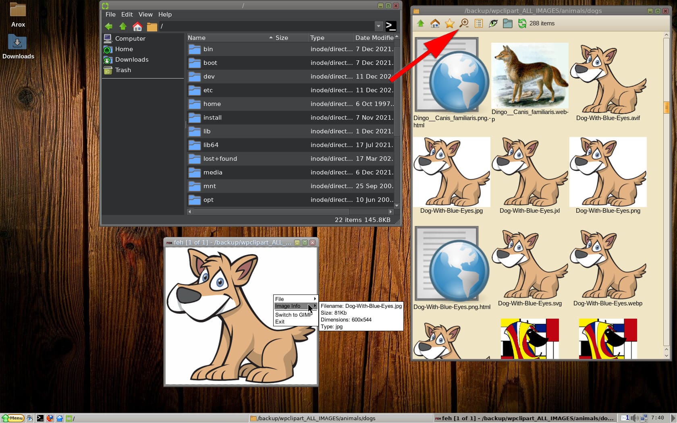Open a terminal via the path bar terminal icon
The height and width of the screenshot is (423, 677).
click(x=390, y=26)
